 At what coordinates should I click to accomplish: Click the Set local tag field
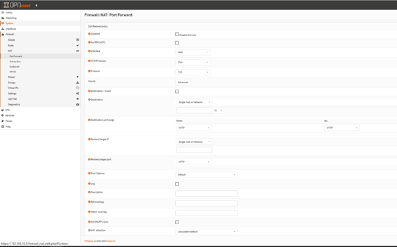tap(206, 203)
